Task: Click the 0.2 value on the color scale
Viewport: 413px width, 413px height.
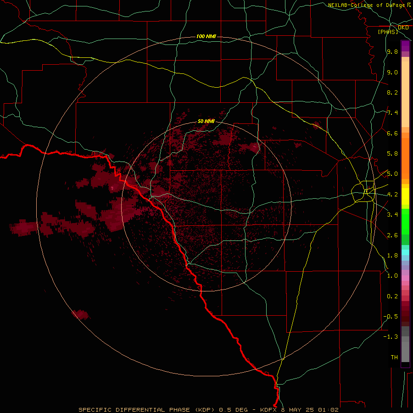Action: coord(392,296)
